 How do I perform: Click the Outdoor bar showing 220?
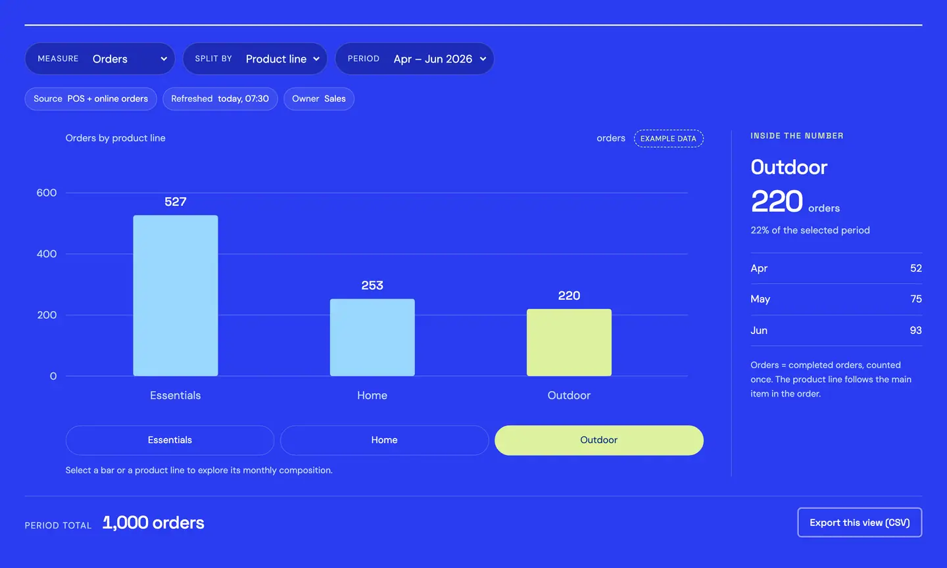click(569, 343)
